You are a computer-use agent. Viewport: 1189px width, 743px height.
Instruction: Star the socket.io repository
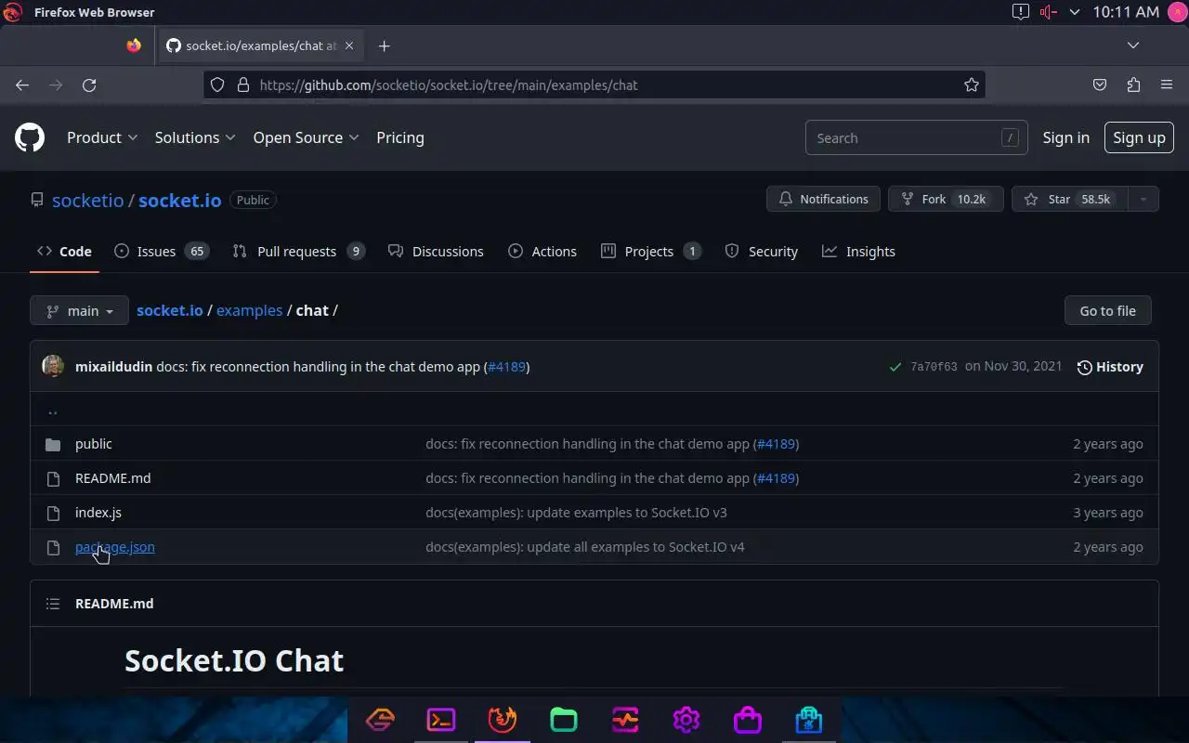pos(1070,199)
